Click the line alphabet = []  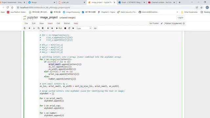(x=47, y=93)
